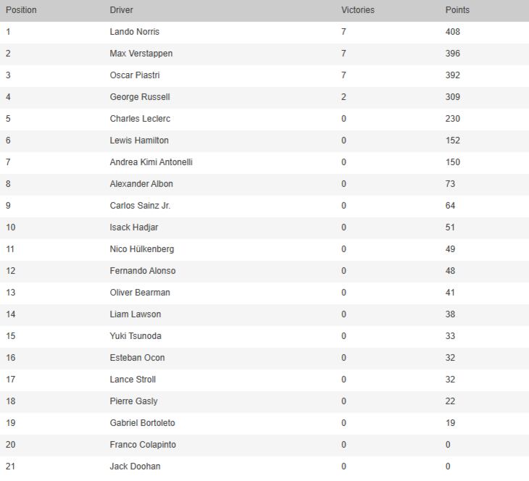Click Andrea Kimi Antonelli's name

151,162
